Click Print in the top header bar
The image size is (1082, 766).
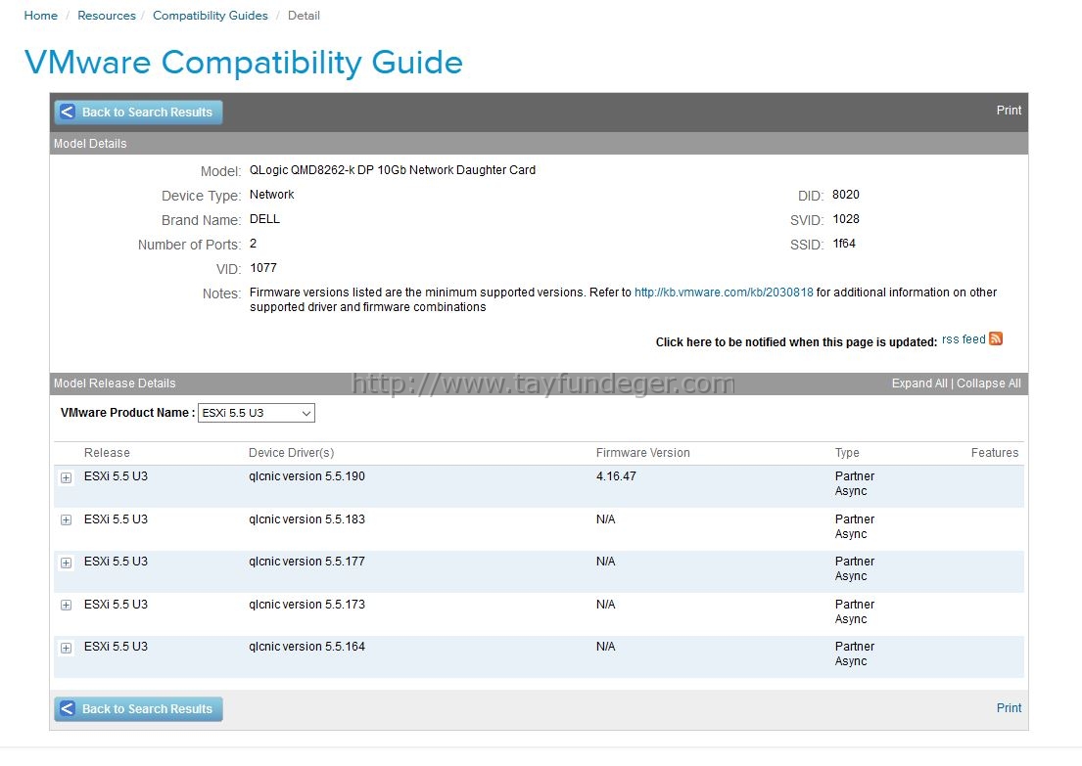click(1009, 111)
